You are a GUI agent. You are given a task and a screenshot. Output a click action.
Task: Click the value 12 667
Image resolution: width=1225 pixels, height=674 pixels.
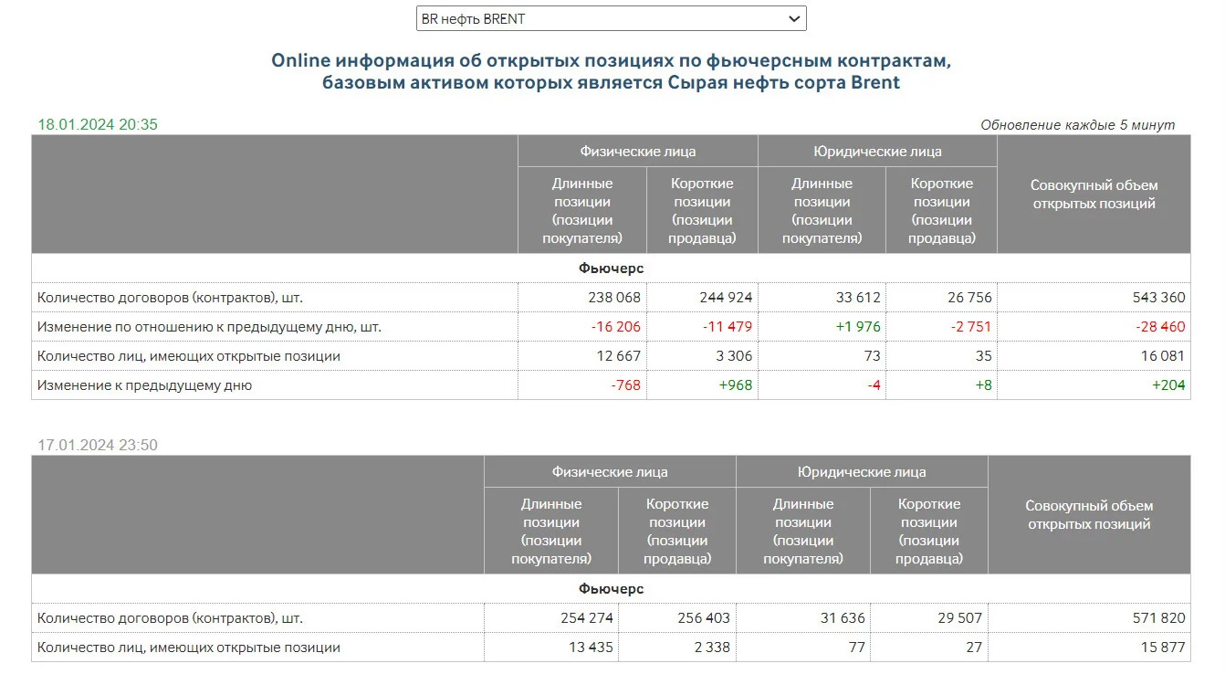pyautogui.click(x=618, y=356)
